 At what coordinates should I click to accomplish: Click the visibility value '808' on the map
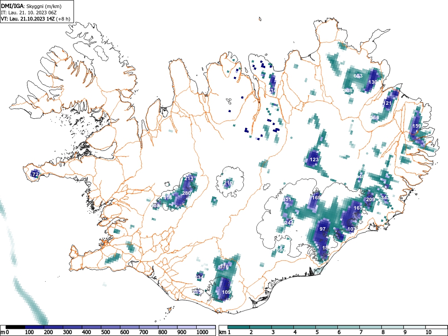[348, 90]
